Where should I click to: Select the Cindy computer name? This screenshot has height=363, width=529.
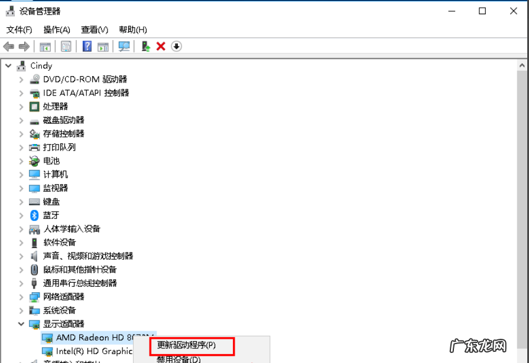coord(41,66)
